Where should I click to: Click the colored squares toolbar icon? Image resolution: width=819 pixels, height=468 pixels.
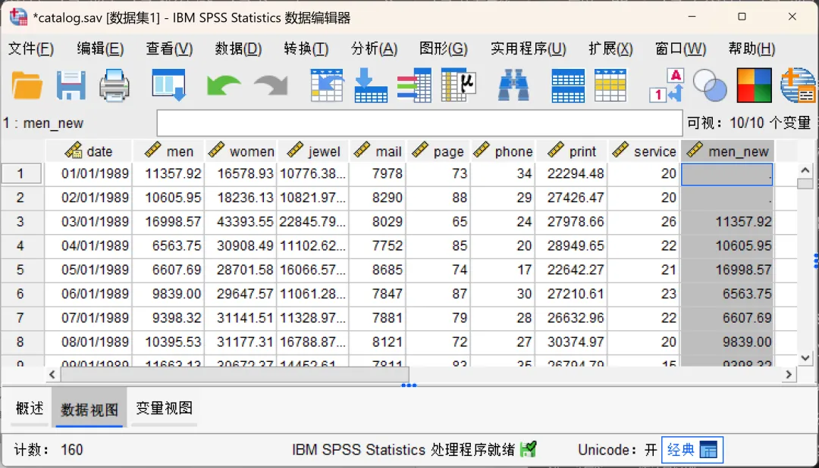pos(754,85)
